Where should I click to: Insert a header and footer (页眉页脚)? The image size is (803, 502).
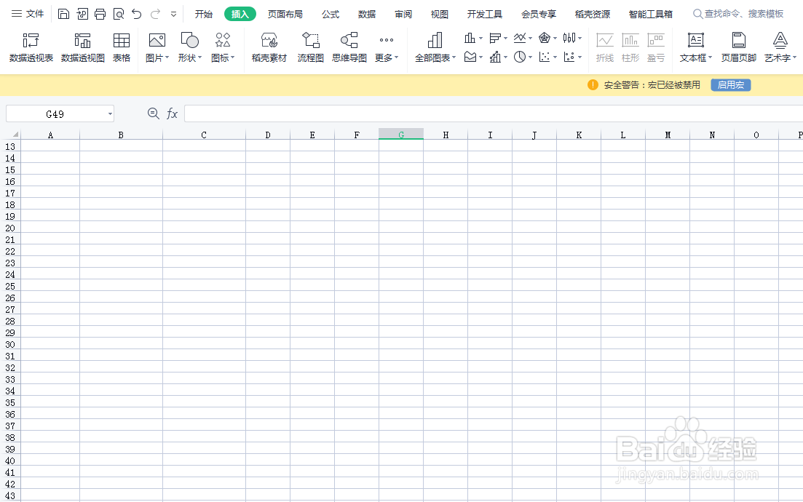pos(739,48)
